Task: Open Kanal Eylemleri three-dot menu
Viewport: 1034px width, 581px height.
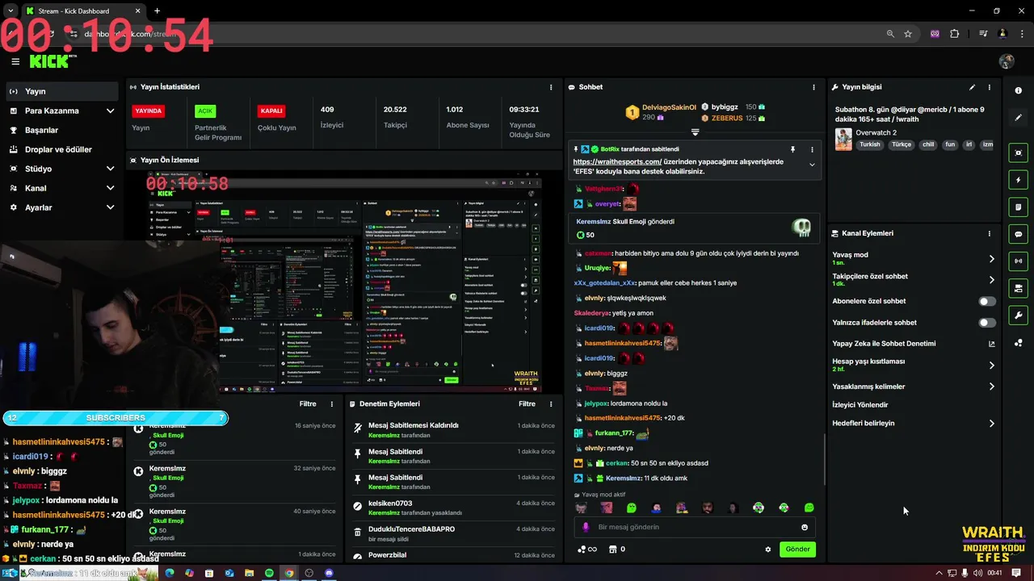Action: pyautogui.click(x=990, y=233)
